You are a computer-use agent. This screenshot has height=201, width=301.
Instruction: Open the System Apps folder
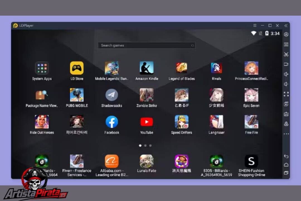tap(42, 68)
